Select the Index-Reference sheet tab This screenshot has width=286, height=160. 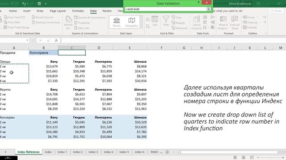pyautogui.click(x=29, y=152)
